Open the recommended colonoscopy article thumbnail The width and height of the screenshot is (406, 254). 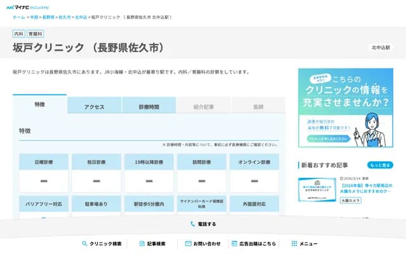317,189
